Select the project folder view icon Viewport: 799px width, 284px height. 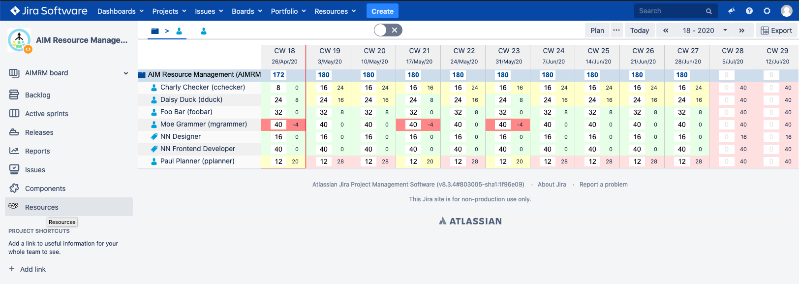pyautogui.click(x=155, y=31)
